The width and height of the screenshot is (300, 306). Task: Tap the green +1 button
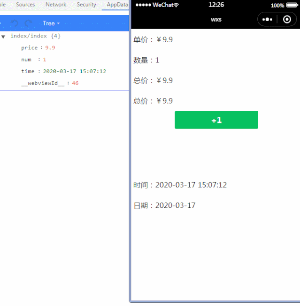click(x=216, y=120)
